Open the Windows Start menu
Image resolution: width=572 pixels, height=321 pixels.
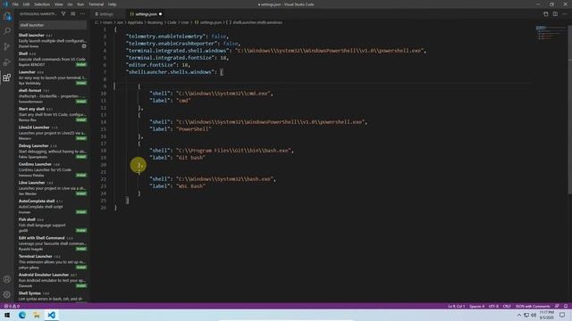click(x=7, y=315)
